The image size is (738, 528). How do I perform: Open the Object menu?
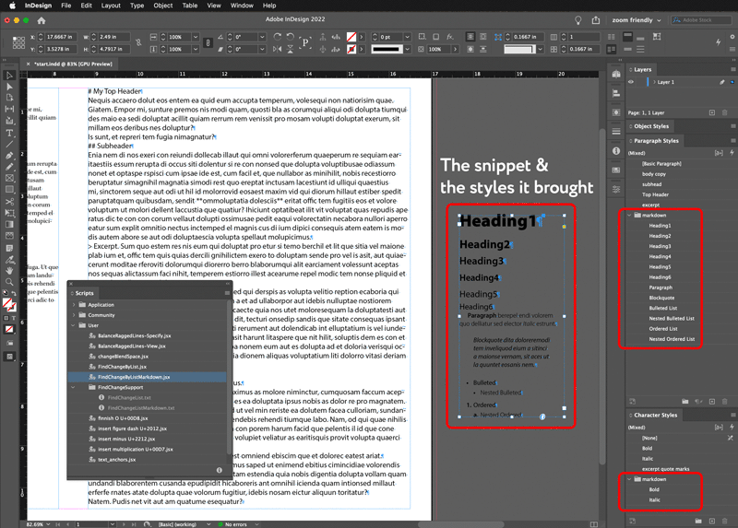coord(163,6)
